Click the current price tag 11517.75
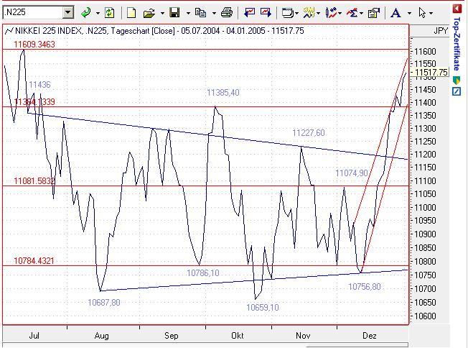 tap(431, 73)
